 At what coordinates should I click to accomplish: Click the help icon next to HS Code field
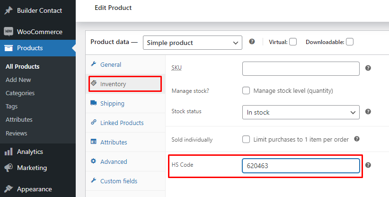(x=368, y=165)
